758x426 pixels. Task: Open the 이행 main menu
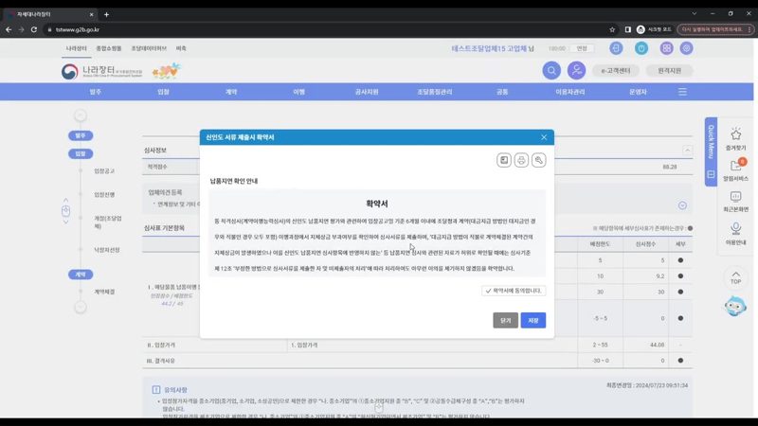click(298, 92)
